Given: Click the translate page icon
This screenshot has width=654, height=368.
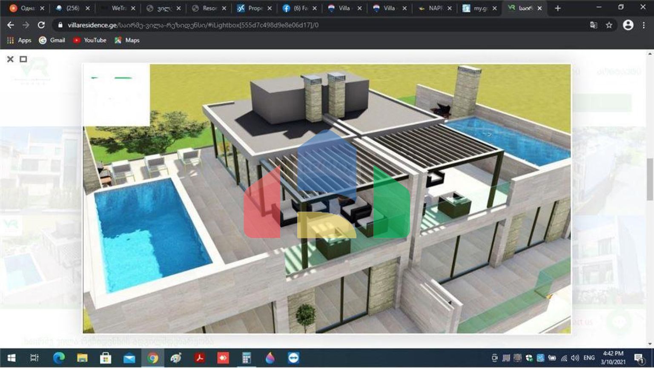Looking at the screenshot, I should pos(594,25).
